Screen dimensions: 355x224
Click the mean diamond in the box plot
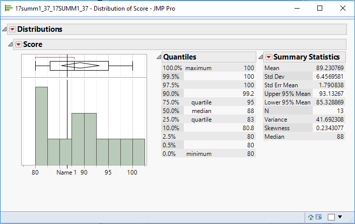coord(79,65)
